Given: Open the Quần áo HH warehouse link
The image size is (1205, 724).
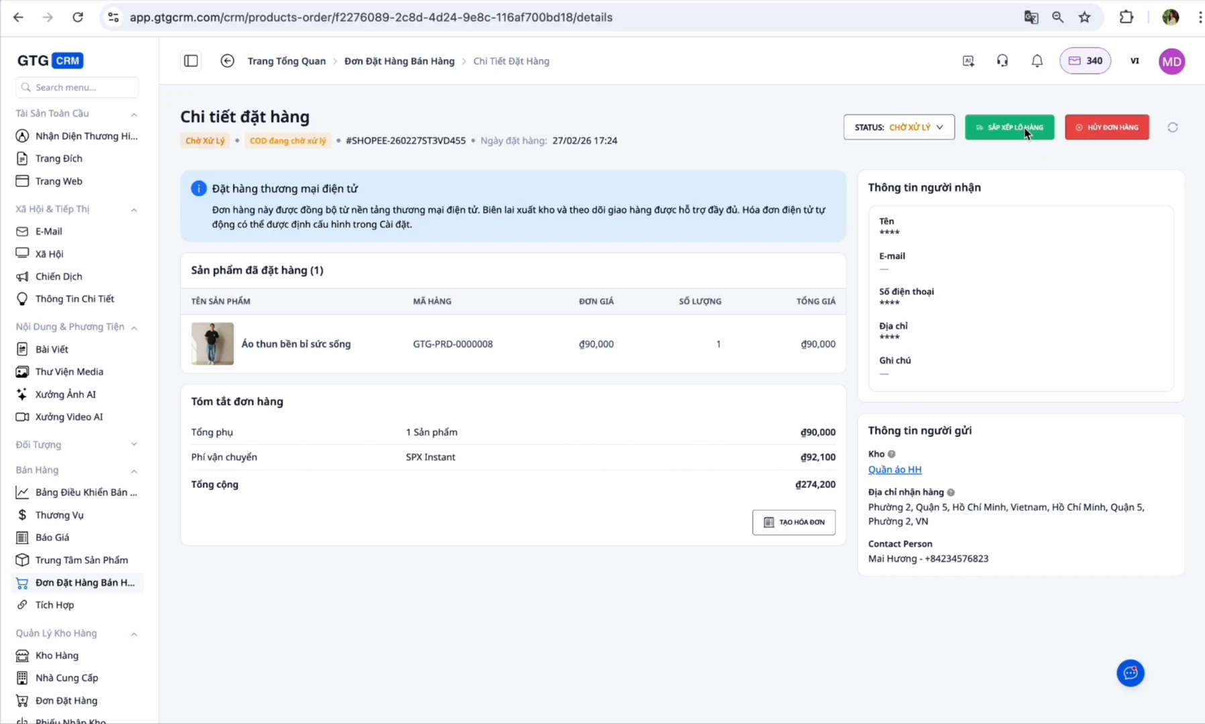Looking at the screenshot, I should coord(894,470).
